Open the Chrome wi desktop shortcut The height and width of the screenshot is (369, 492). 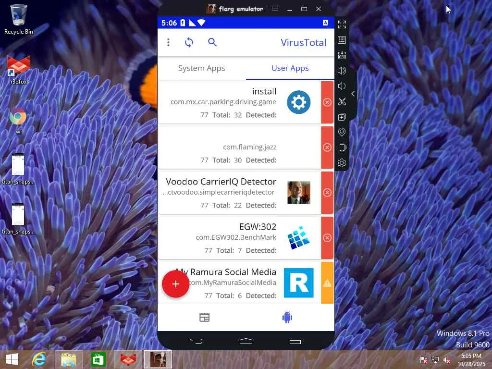click(x=18, y=121)
